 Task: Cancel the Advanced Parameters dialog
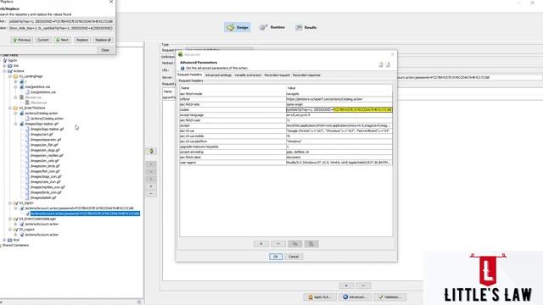coord(294,257)
